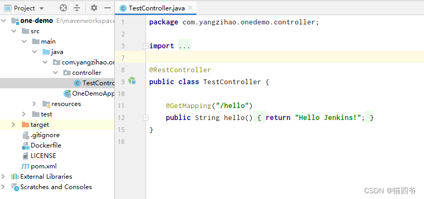The width and height of the screenshot is (424, 199).
Task: Click the folded import ellipsis
Action: (184, 46)
